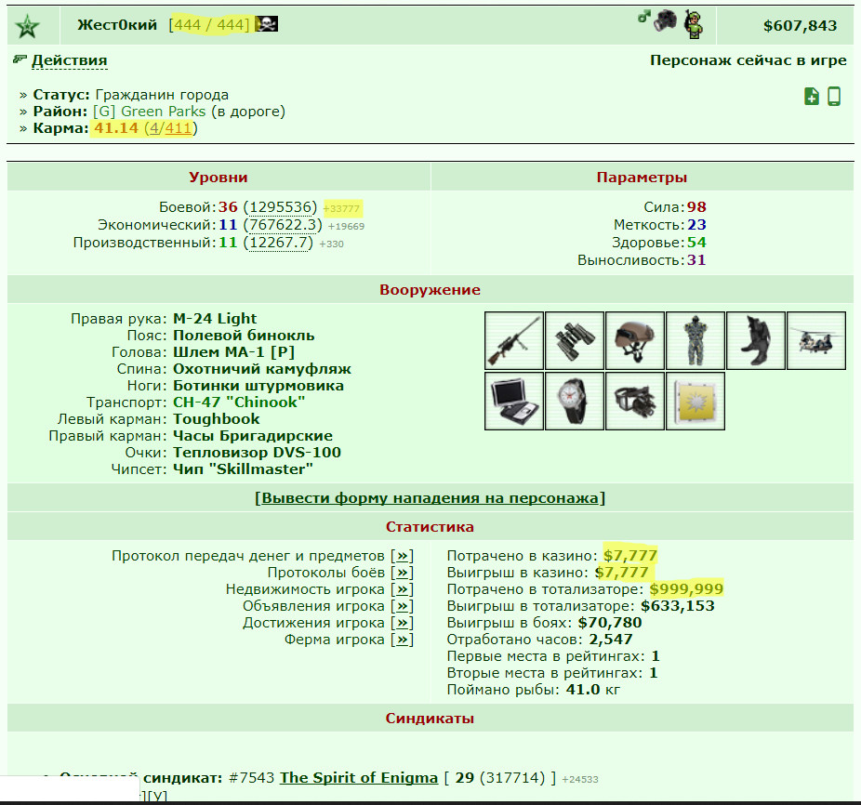This screenshot has width=861, height=805.
Task: Open the Тепловизор DVS-100 item link
Action: point(257,453)
